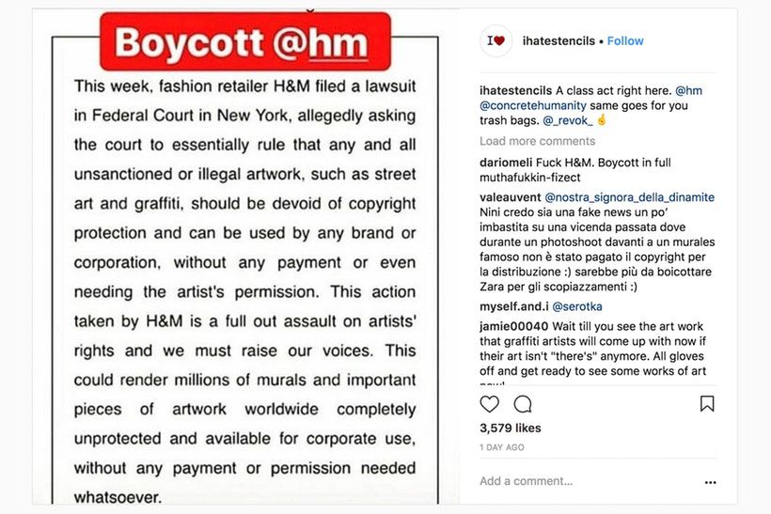Open jamie00040's profile
The width and height of the screenshot is (771, 514).
[x=512, y=326]
